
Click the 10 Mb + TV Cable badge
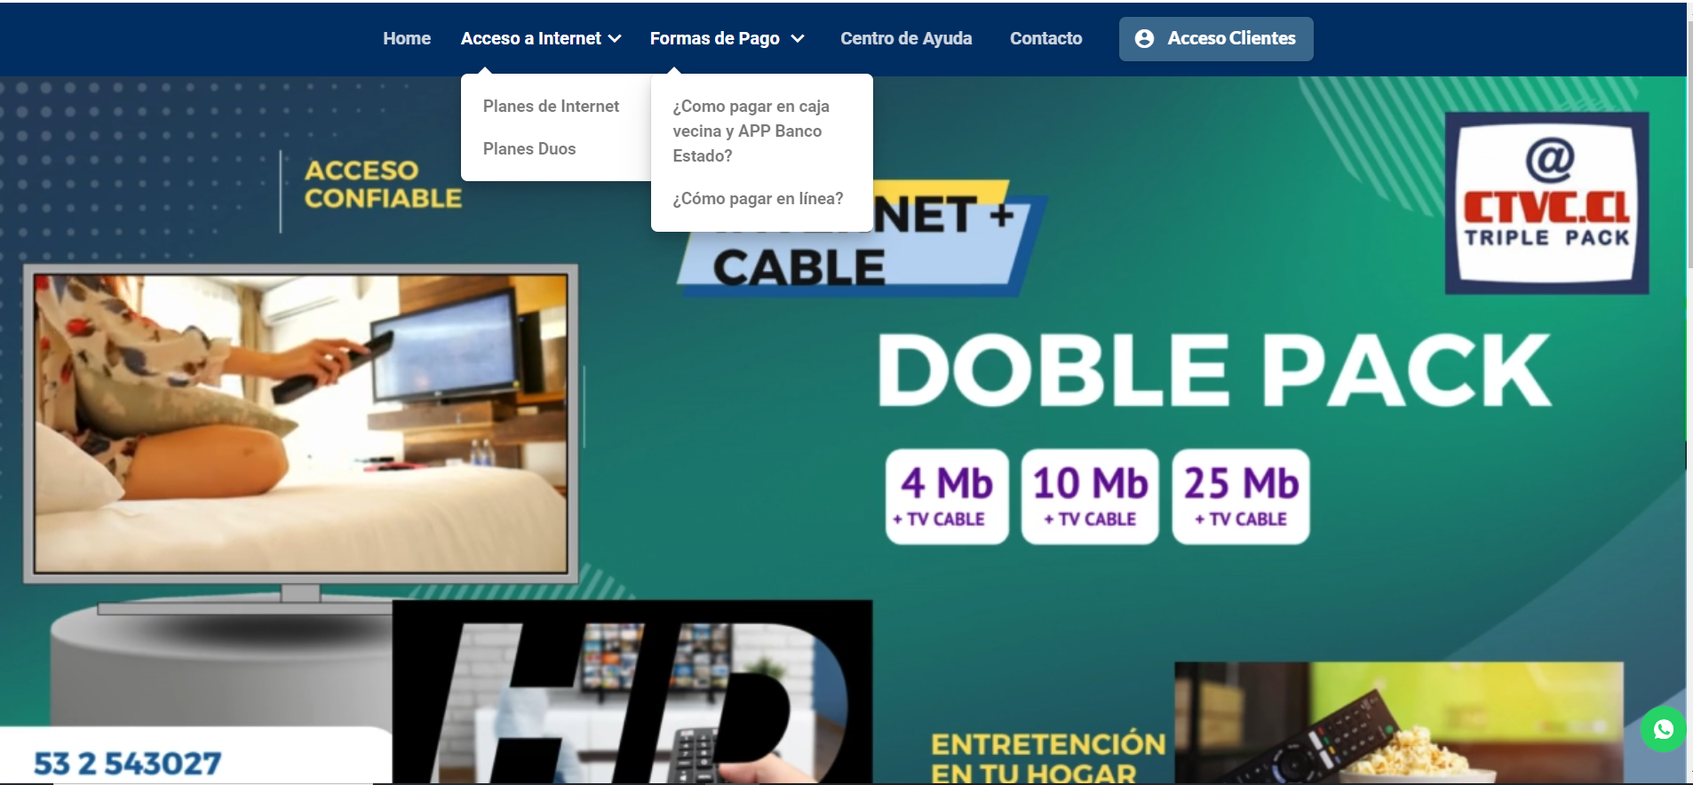pos(1090,496)
